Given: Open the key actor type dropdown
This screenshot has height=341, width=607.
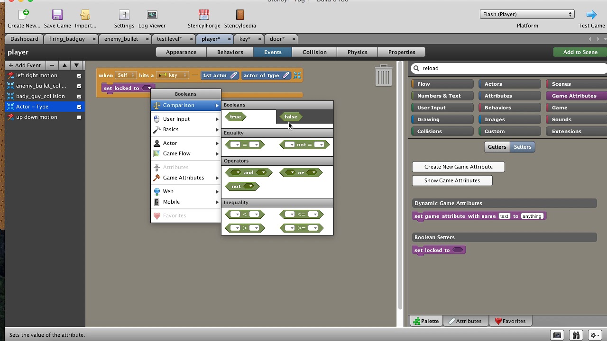Looking at the screenshot, I should click(x=173, y=75).
